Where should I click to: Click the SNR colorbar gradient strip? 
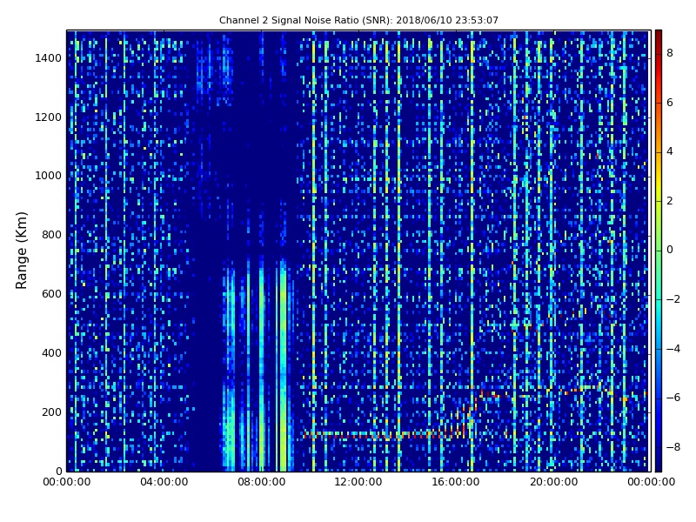click(x=659, y=251)
